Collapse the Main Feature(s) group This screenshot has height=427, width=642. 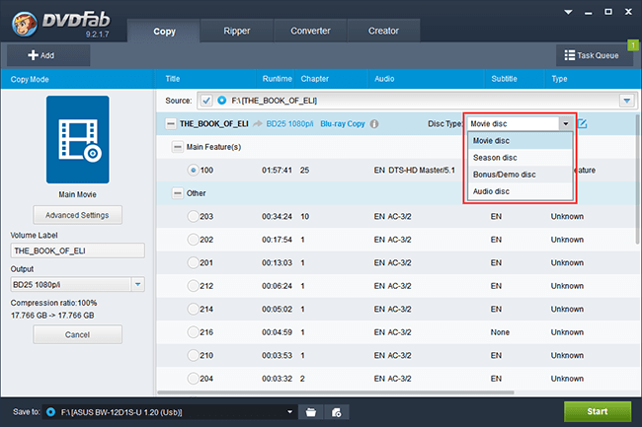tap(177, 147)
